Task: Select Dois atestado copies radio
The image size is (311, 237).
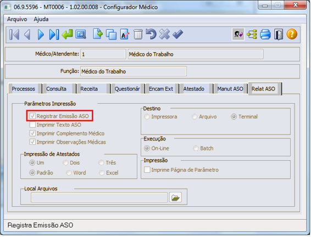Action: 65,163
